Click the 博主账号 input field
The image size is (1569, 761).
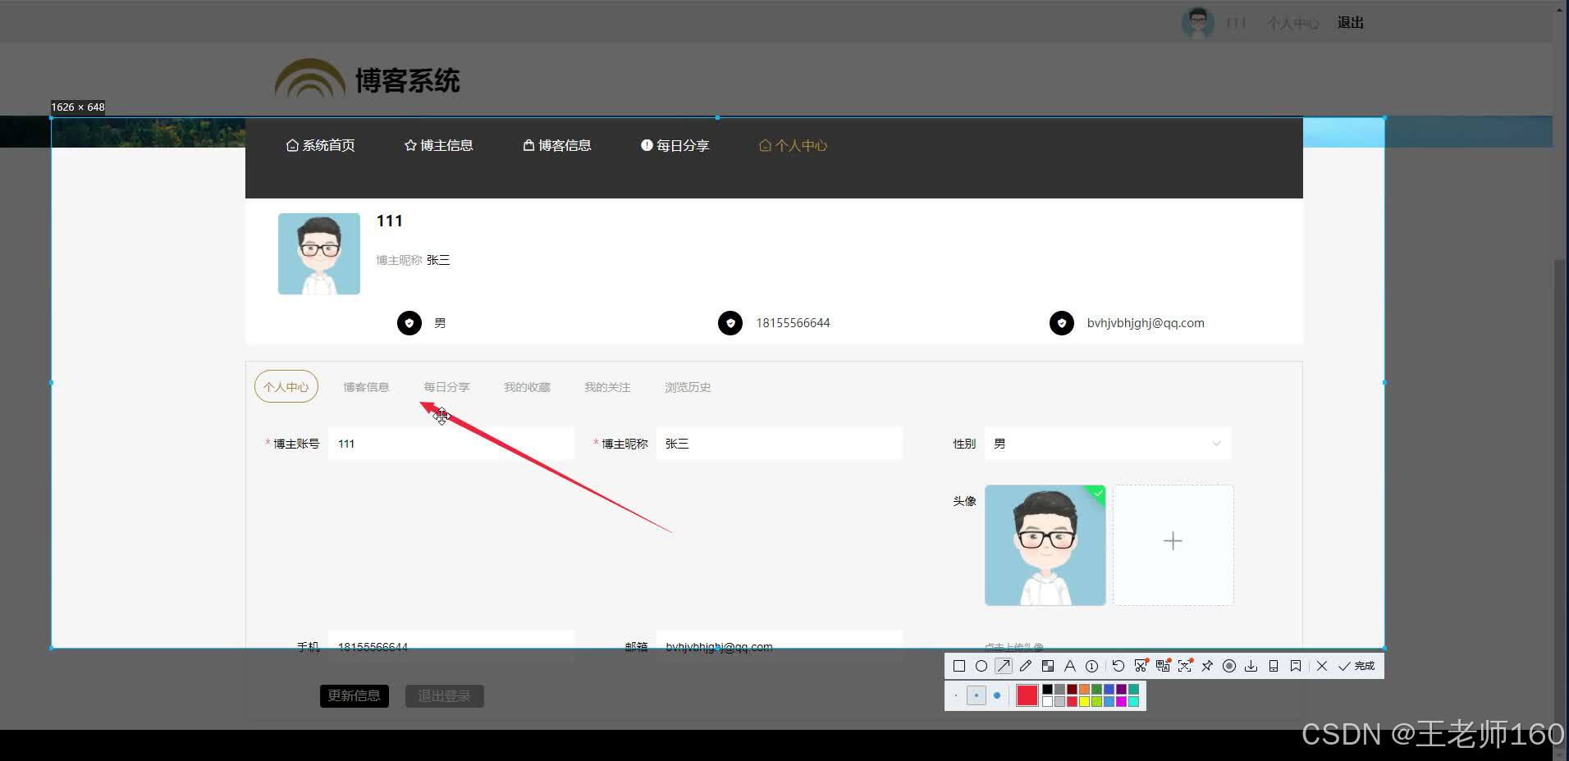pos(451,444)
